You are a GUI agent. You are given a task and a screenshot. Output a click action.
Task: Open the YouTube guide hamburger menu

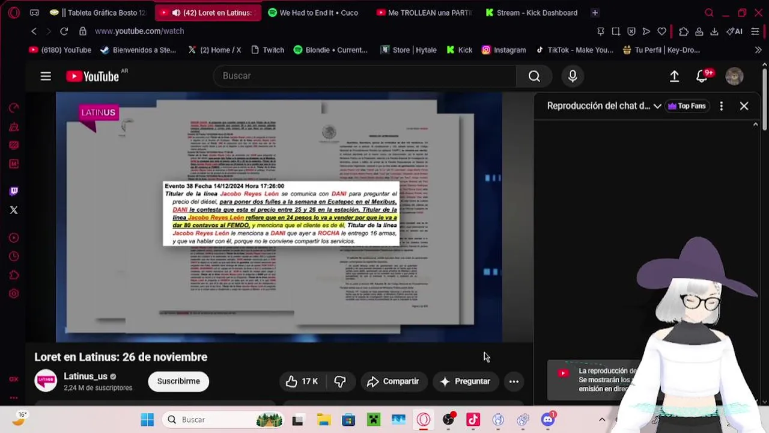point(46,76)
